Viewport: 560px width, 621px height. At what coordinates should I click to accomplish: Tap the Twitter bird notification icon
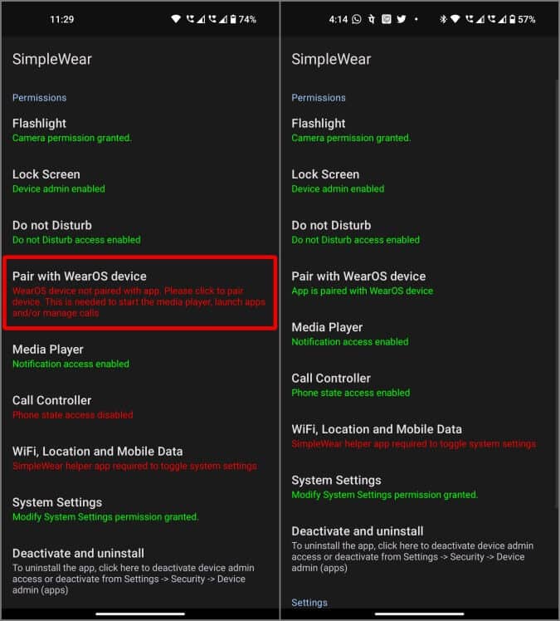tap(402, 18)
